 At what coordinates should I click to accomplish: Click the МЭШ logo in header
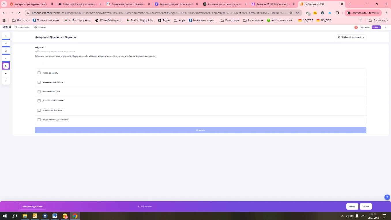coord(6,27)
